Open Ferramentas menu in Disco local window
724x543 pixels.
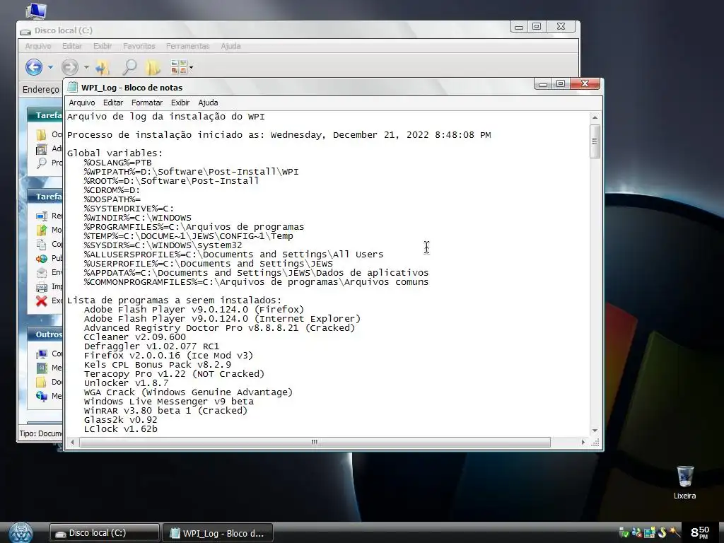pos(187,46)
